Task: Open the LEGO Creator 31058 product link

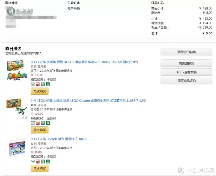Action: point(88,101)
